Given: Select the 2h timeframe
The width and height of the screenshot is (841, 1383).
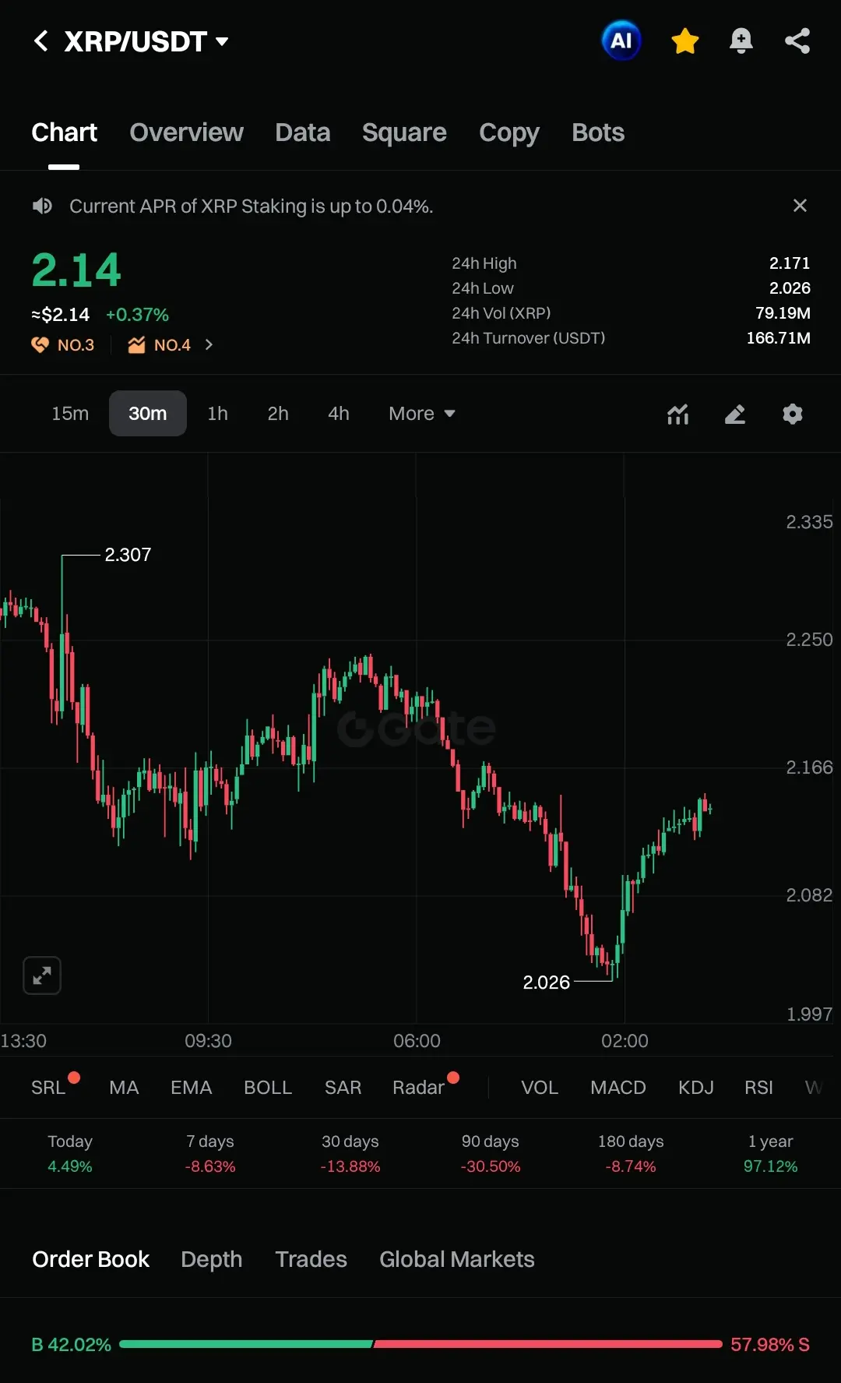Looking at the screenshot, I should [x=278, y=413].
